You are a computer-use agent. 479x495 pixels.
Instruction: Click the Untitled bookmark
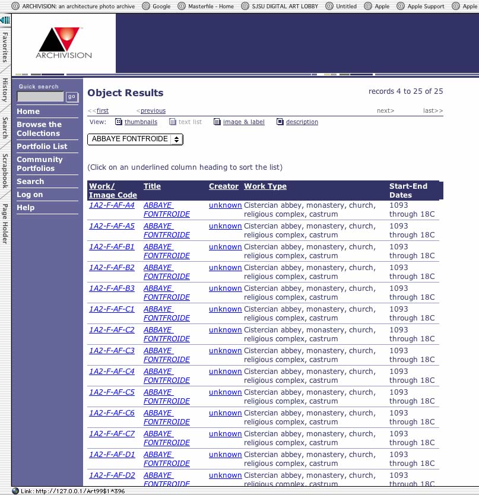click(341, 6)
